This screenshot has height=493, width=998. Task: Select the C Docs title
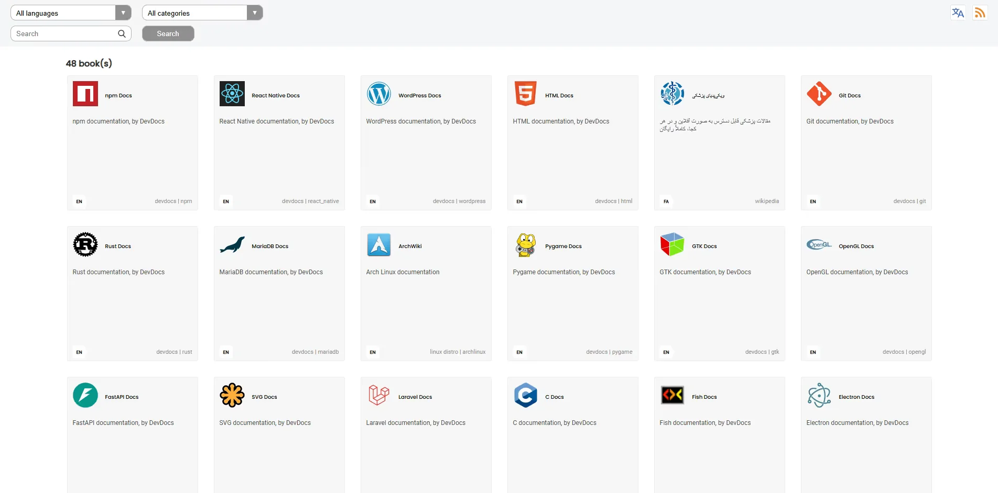click(x=555, y=397)
